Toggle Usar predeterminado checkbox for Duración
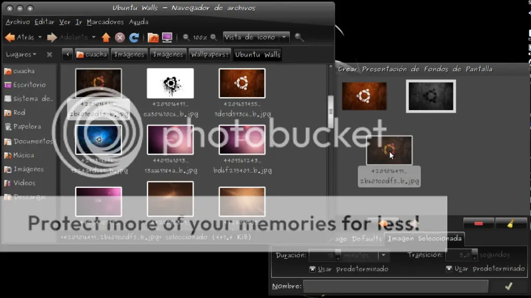This screenshot has height=298, width=531. [312, 269]
